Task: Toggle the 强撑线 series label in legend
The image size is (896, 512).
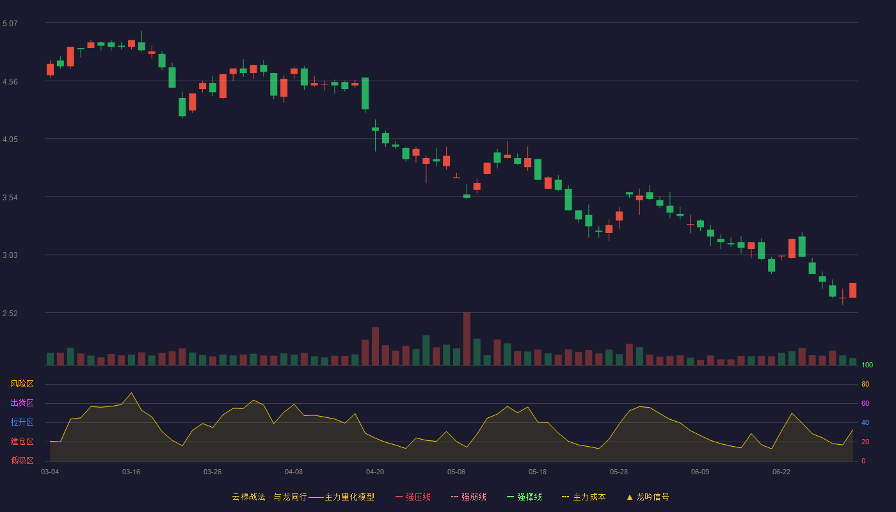Action: click(529, 497)
